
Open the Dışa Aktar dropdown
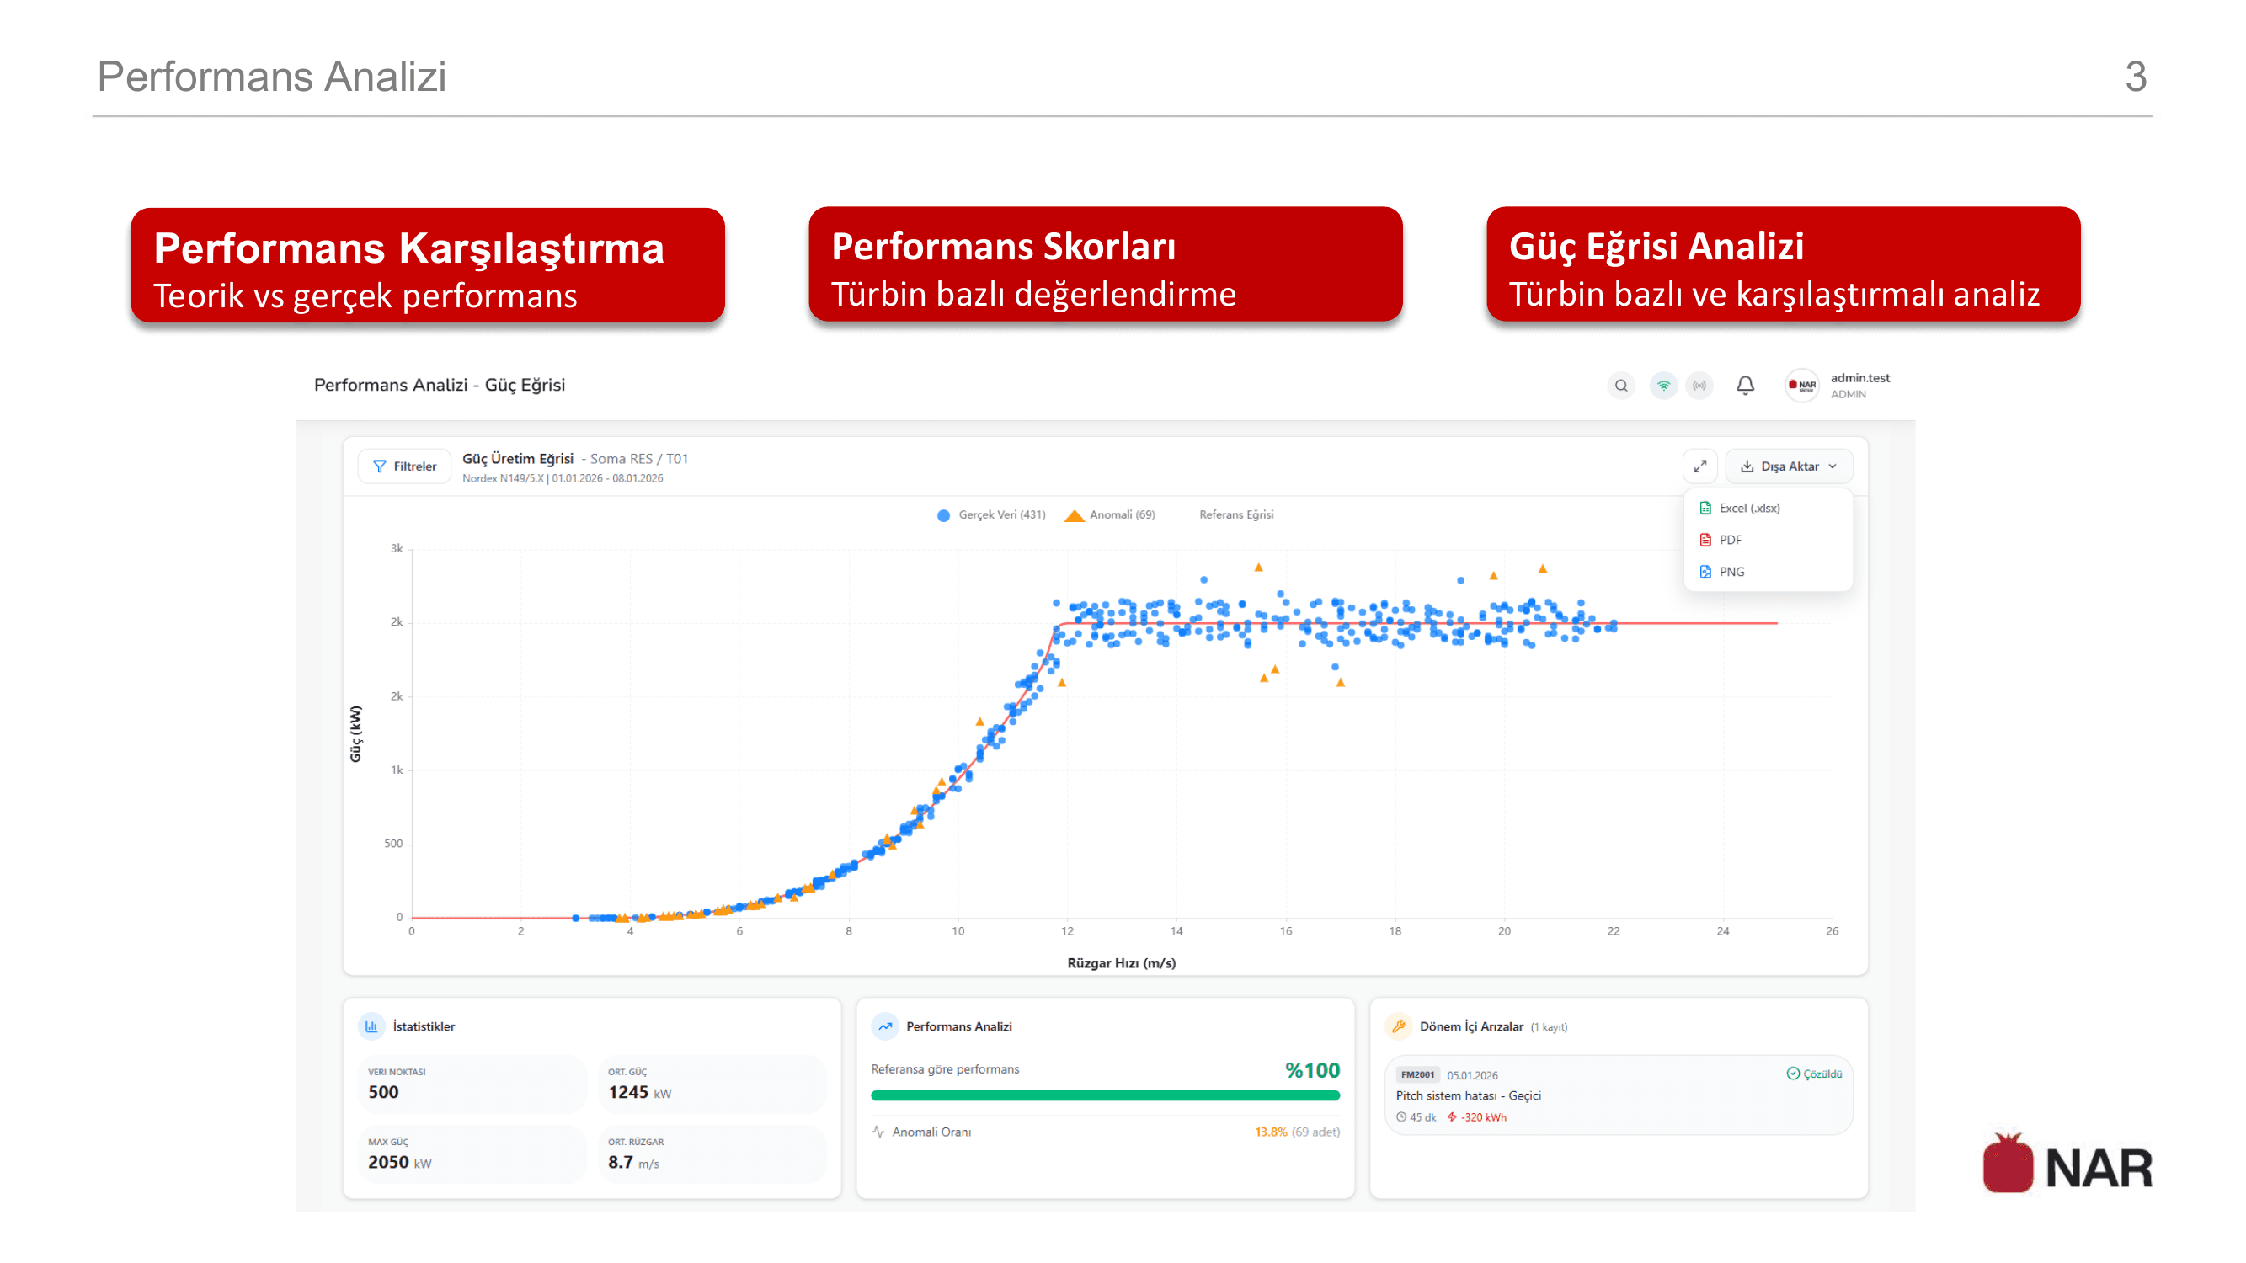point(1788,466)
